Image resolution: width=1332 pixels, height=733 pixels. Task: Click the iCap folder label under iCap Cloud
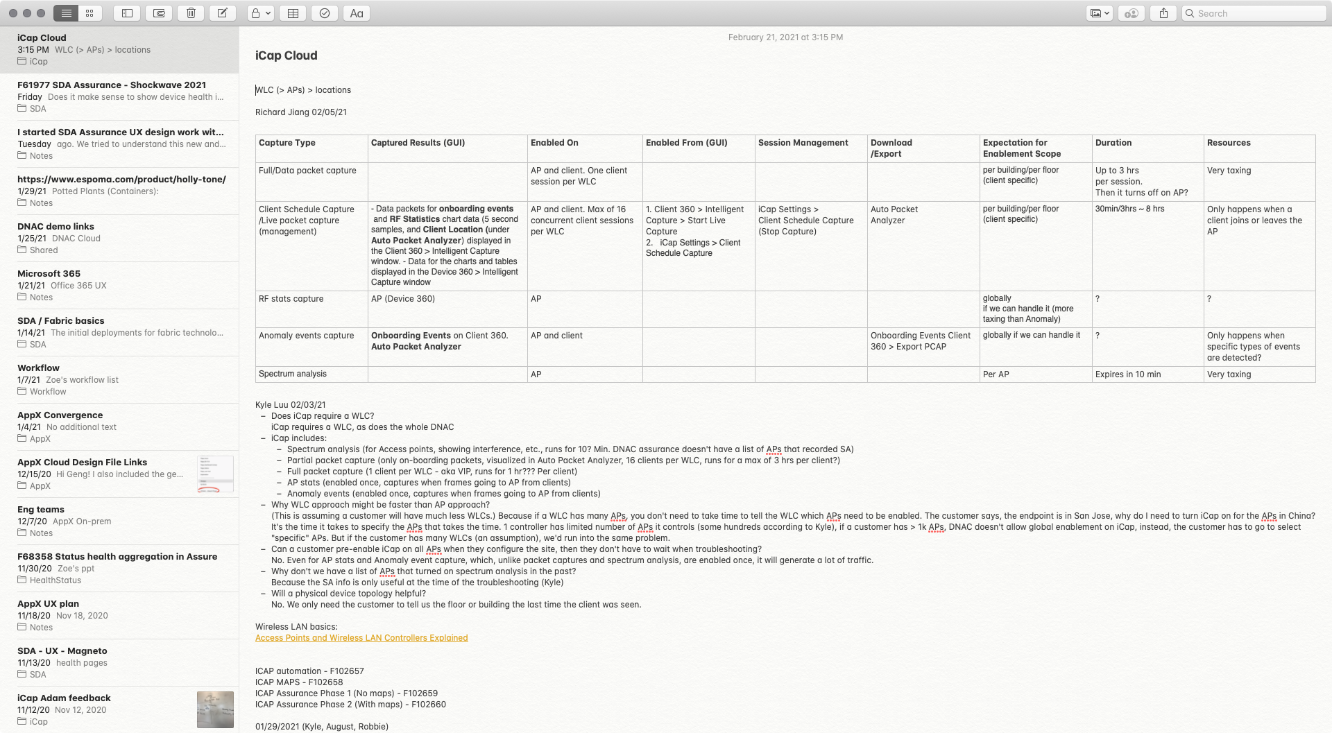point(33,62)
